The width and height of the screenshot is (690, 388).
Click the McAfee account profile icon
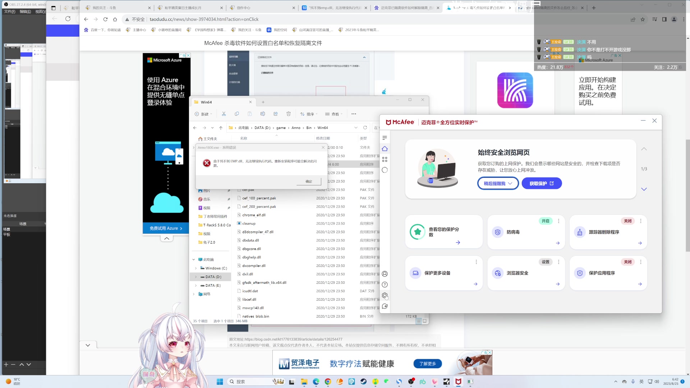coord(385,274)
